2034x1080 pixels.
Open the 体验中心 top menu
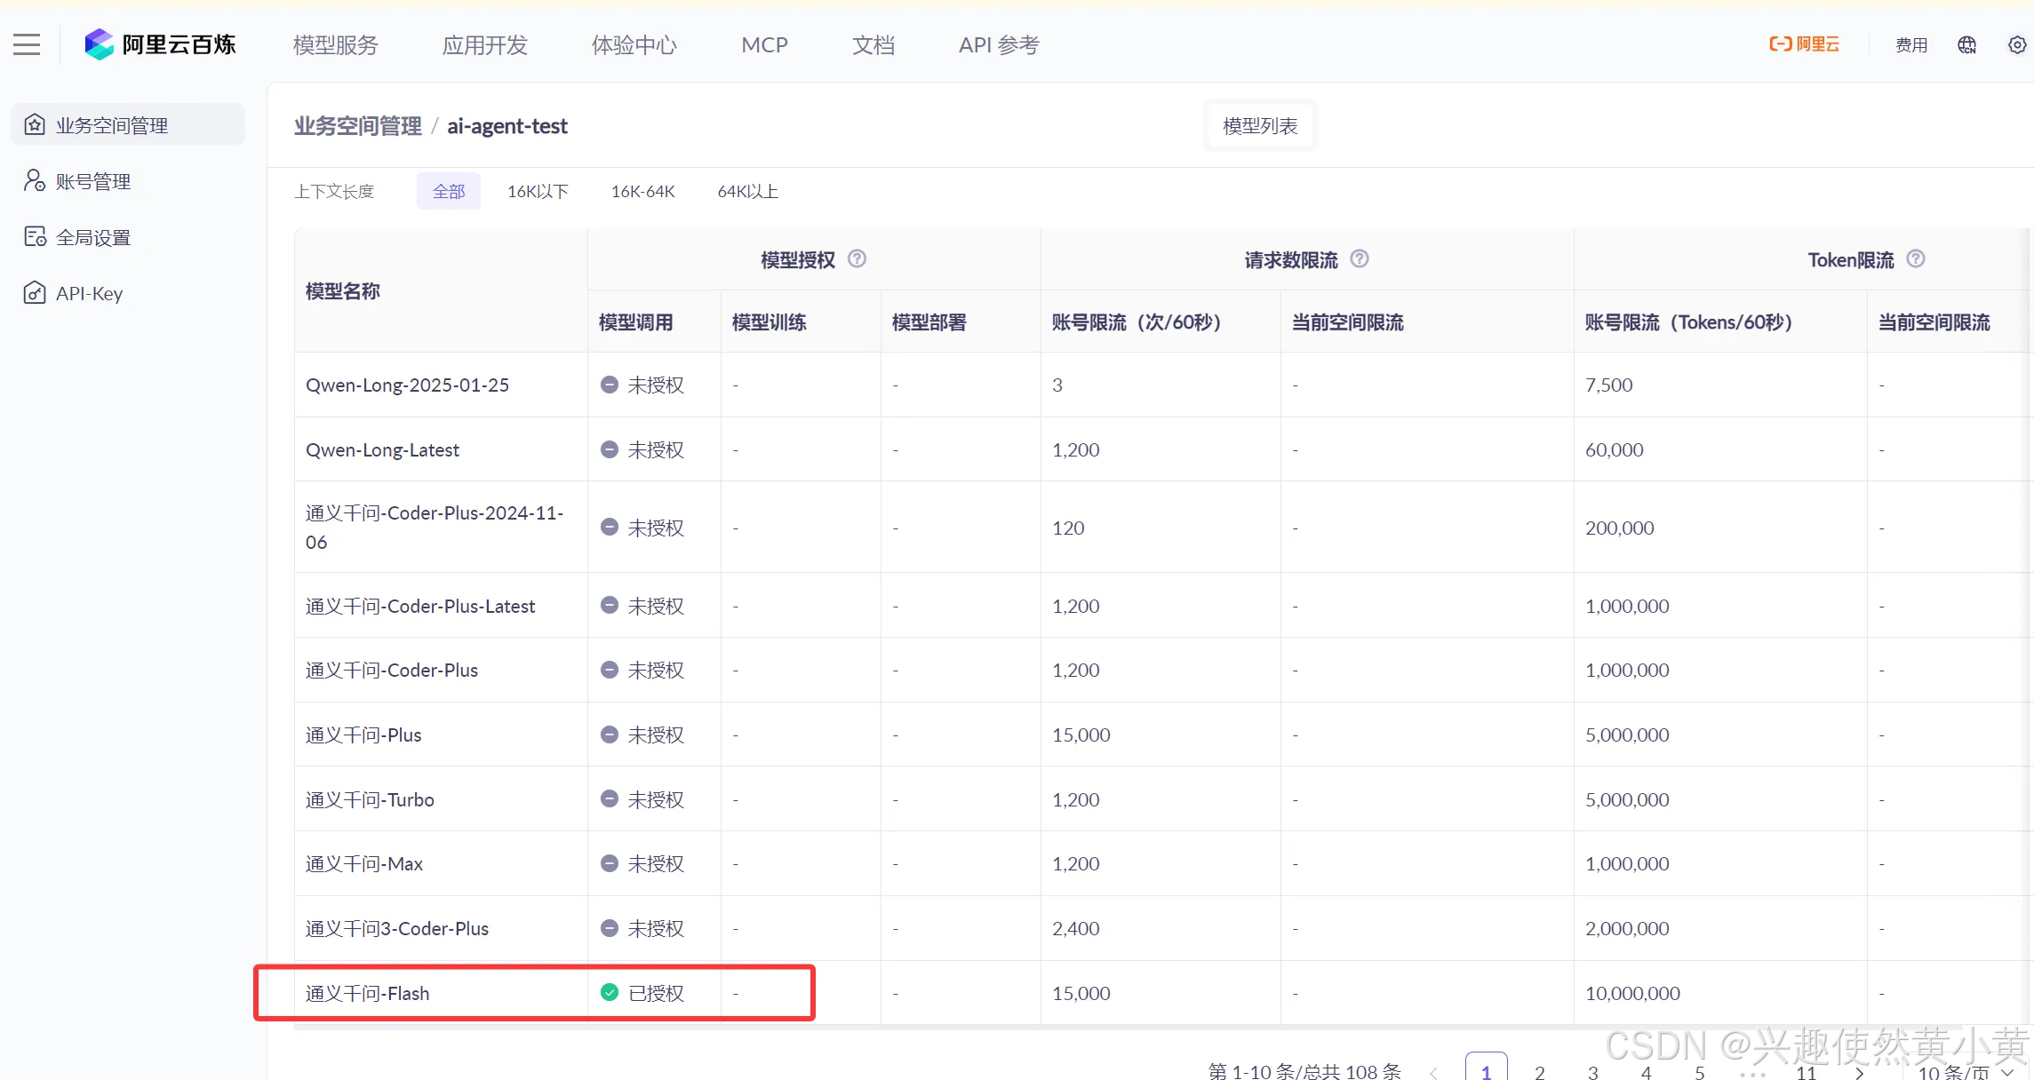[634, 44]
